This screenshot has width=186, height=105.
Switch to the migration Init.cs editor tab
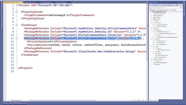30,2
